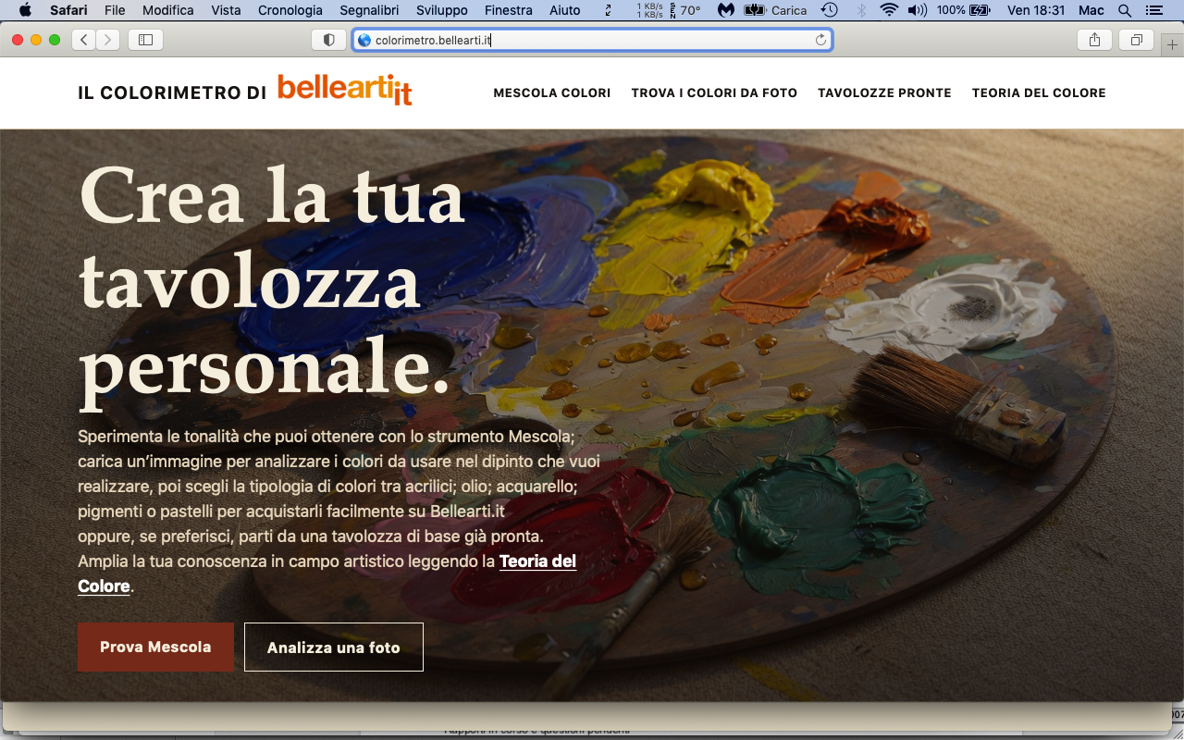Click the Prova Mescola button
Image resolution: width=1184 pixels, height=740 pixels.
[155, 647]
